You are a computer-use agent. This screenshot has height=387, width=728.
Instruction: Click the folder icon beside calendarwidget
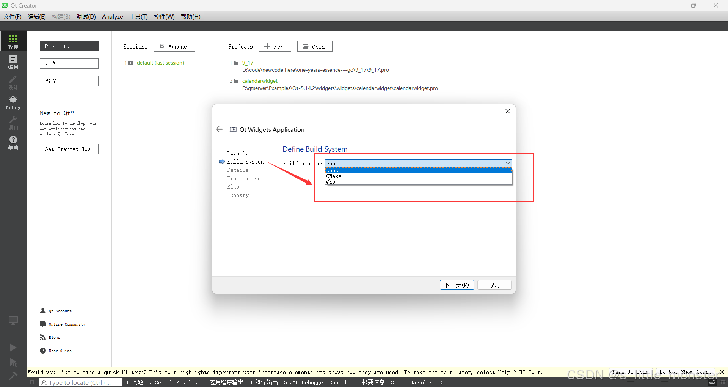[x=236, y=81]
